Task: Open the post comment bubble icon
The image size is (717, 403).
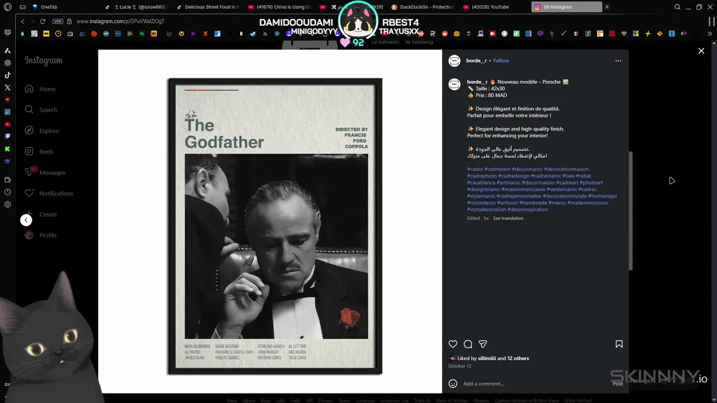Action: click(468, 344)
